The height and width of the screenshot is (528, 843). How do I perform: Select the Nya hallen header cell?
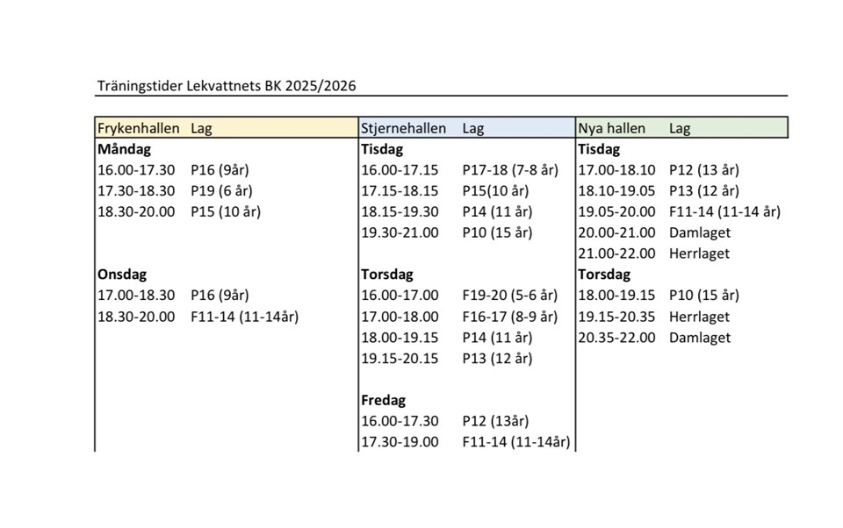click(612, 128)
